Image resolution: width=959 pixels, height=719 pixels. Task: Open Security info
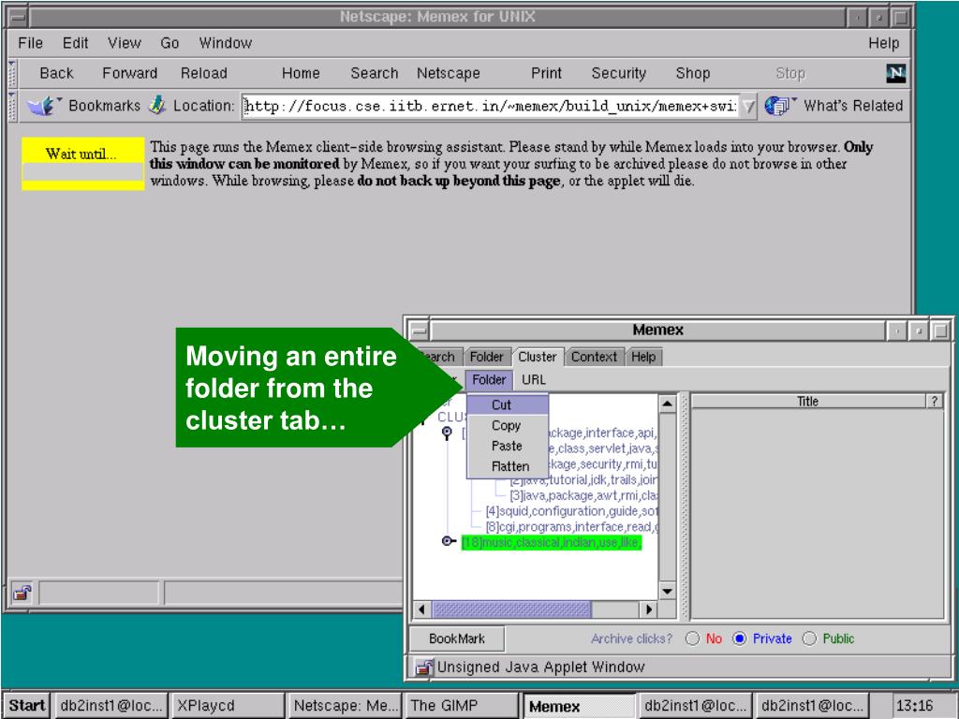pyautogui.click(x=618, y=73)
